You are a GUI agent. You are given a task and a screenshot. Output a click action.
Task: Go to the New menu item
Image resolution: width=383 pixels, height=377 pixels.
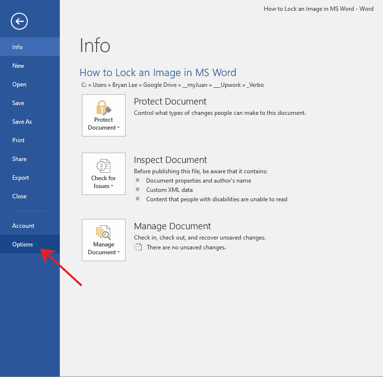coord(30,65)
